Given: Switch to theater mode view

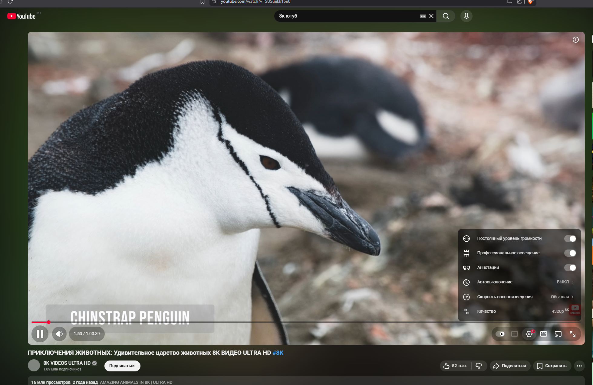Looking at the screenshot, I should point(544,334).
